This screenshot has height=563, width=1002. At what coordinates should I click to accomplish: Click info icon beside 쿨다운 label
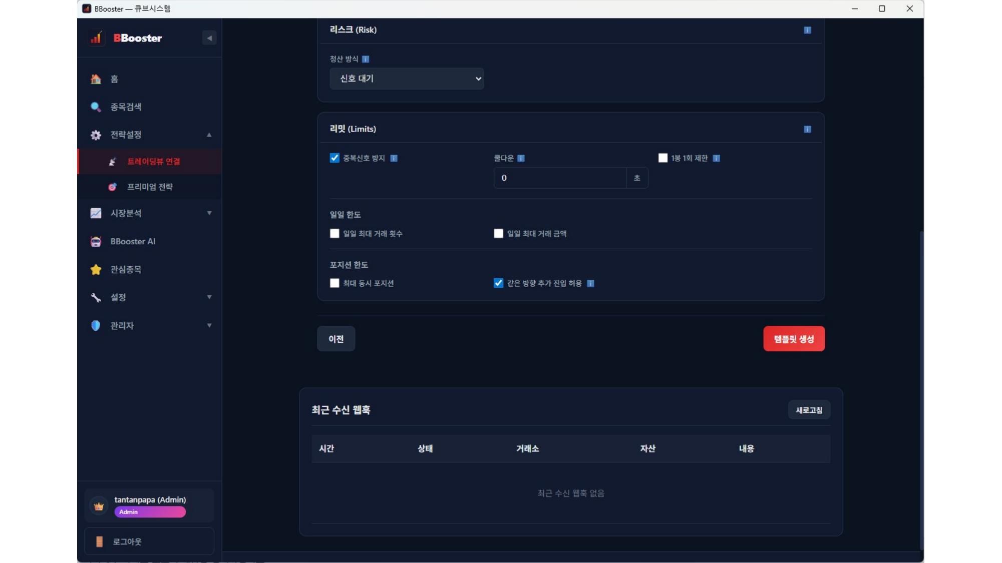521,158
